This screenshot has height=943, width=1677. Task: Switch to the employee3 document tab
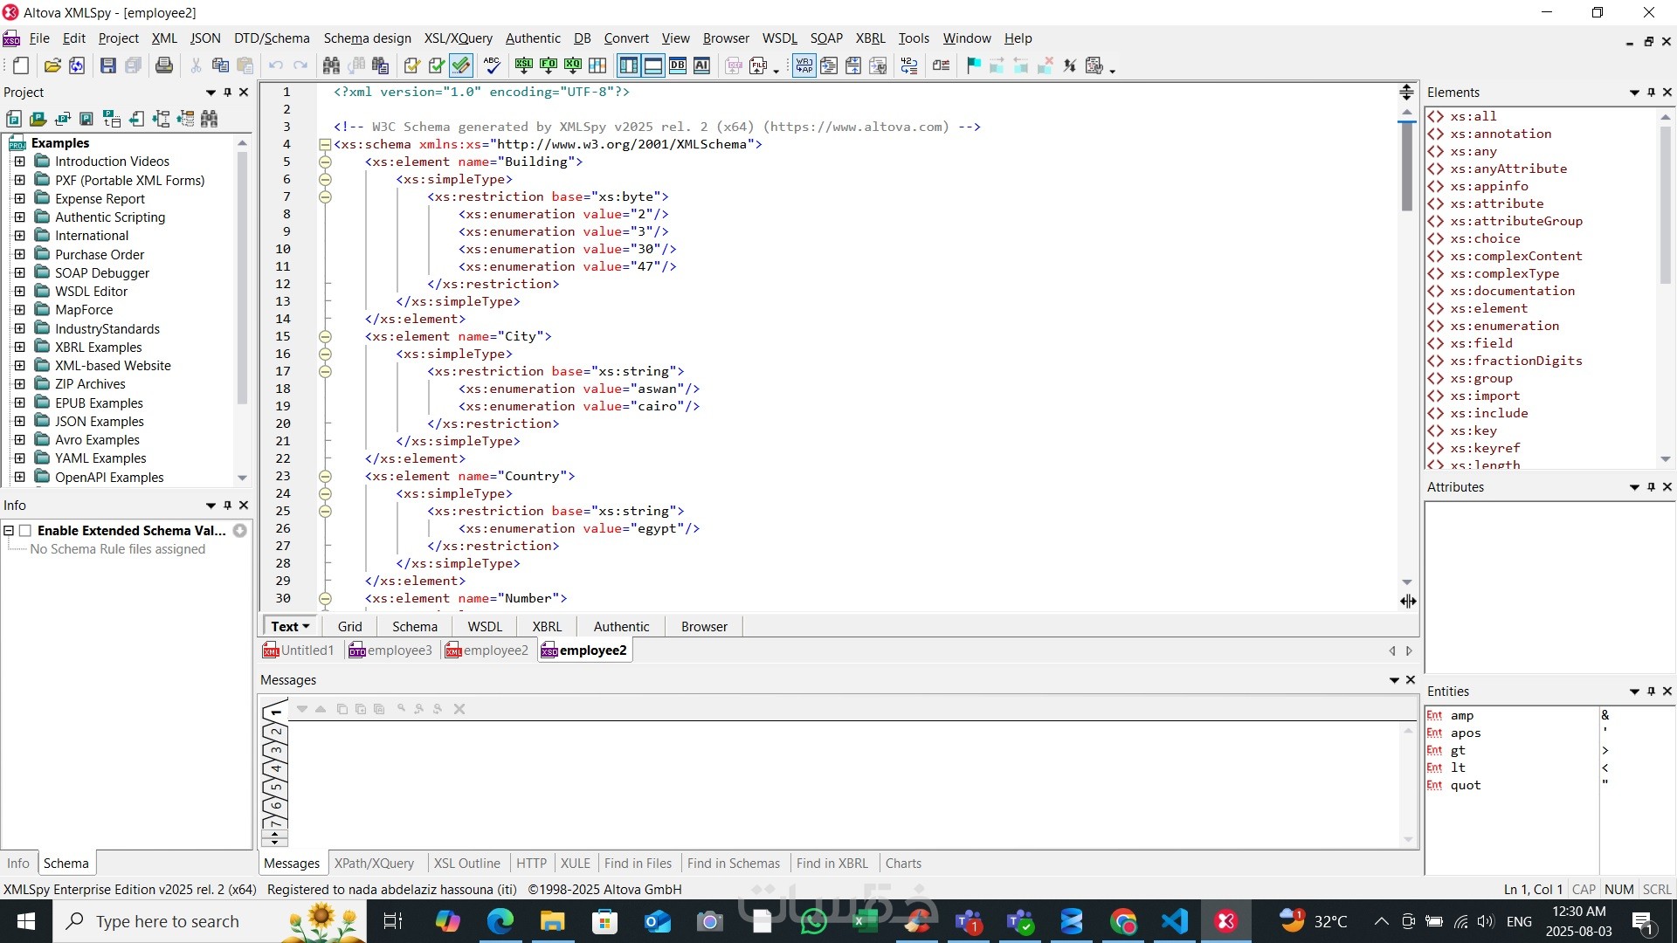click(x=390, y=650)
